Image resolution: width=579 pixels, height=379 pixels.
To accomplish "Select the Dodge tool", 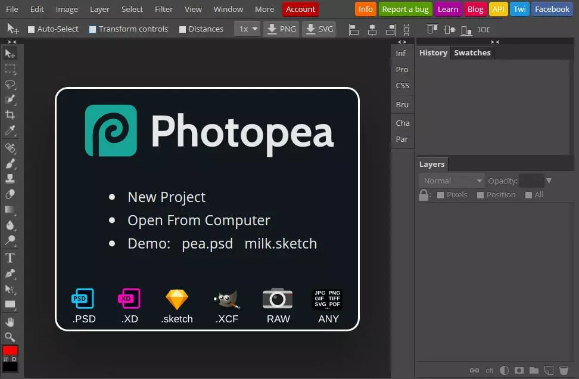I will click(10, 241).
